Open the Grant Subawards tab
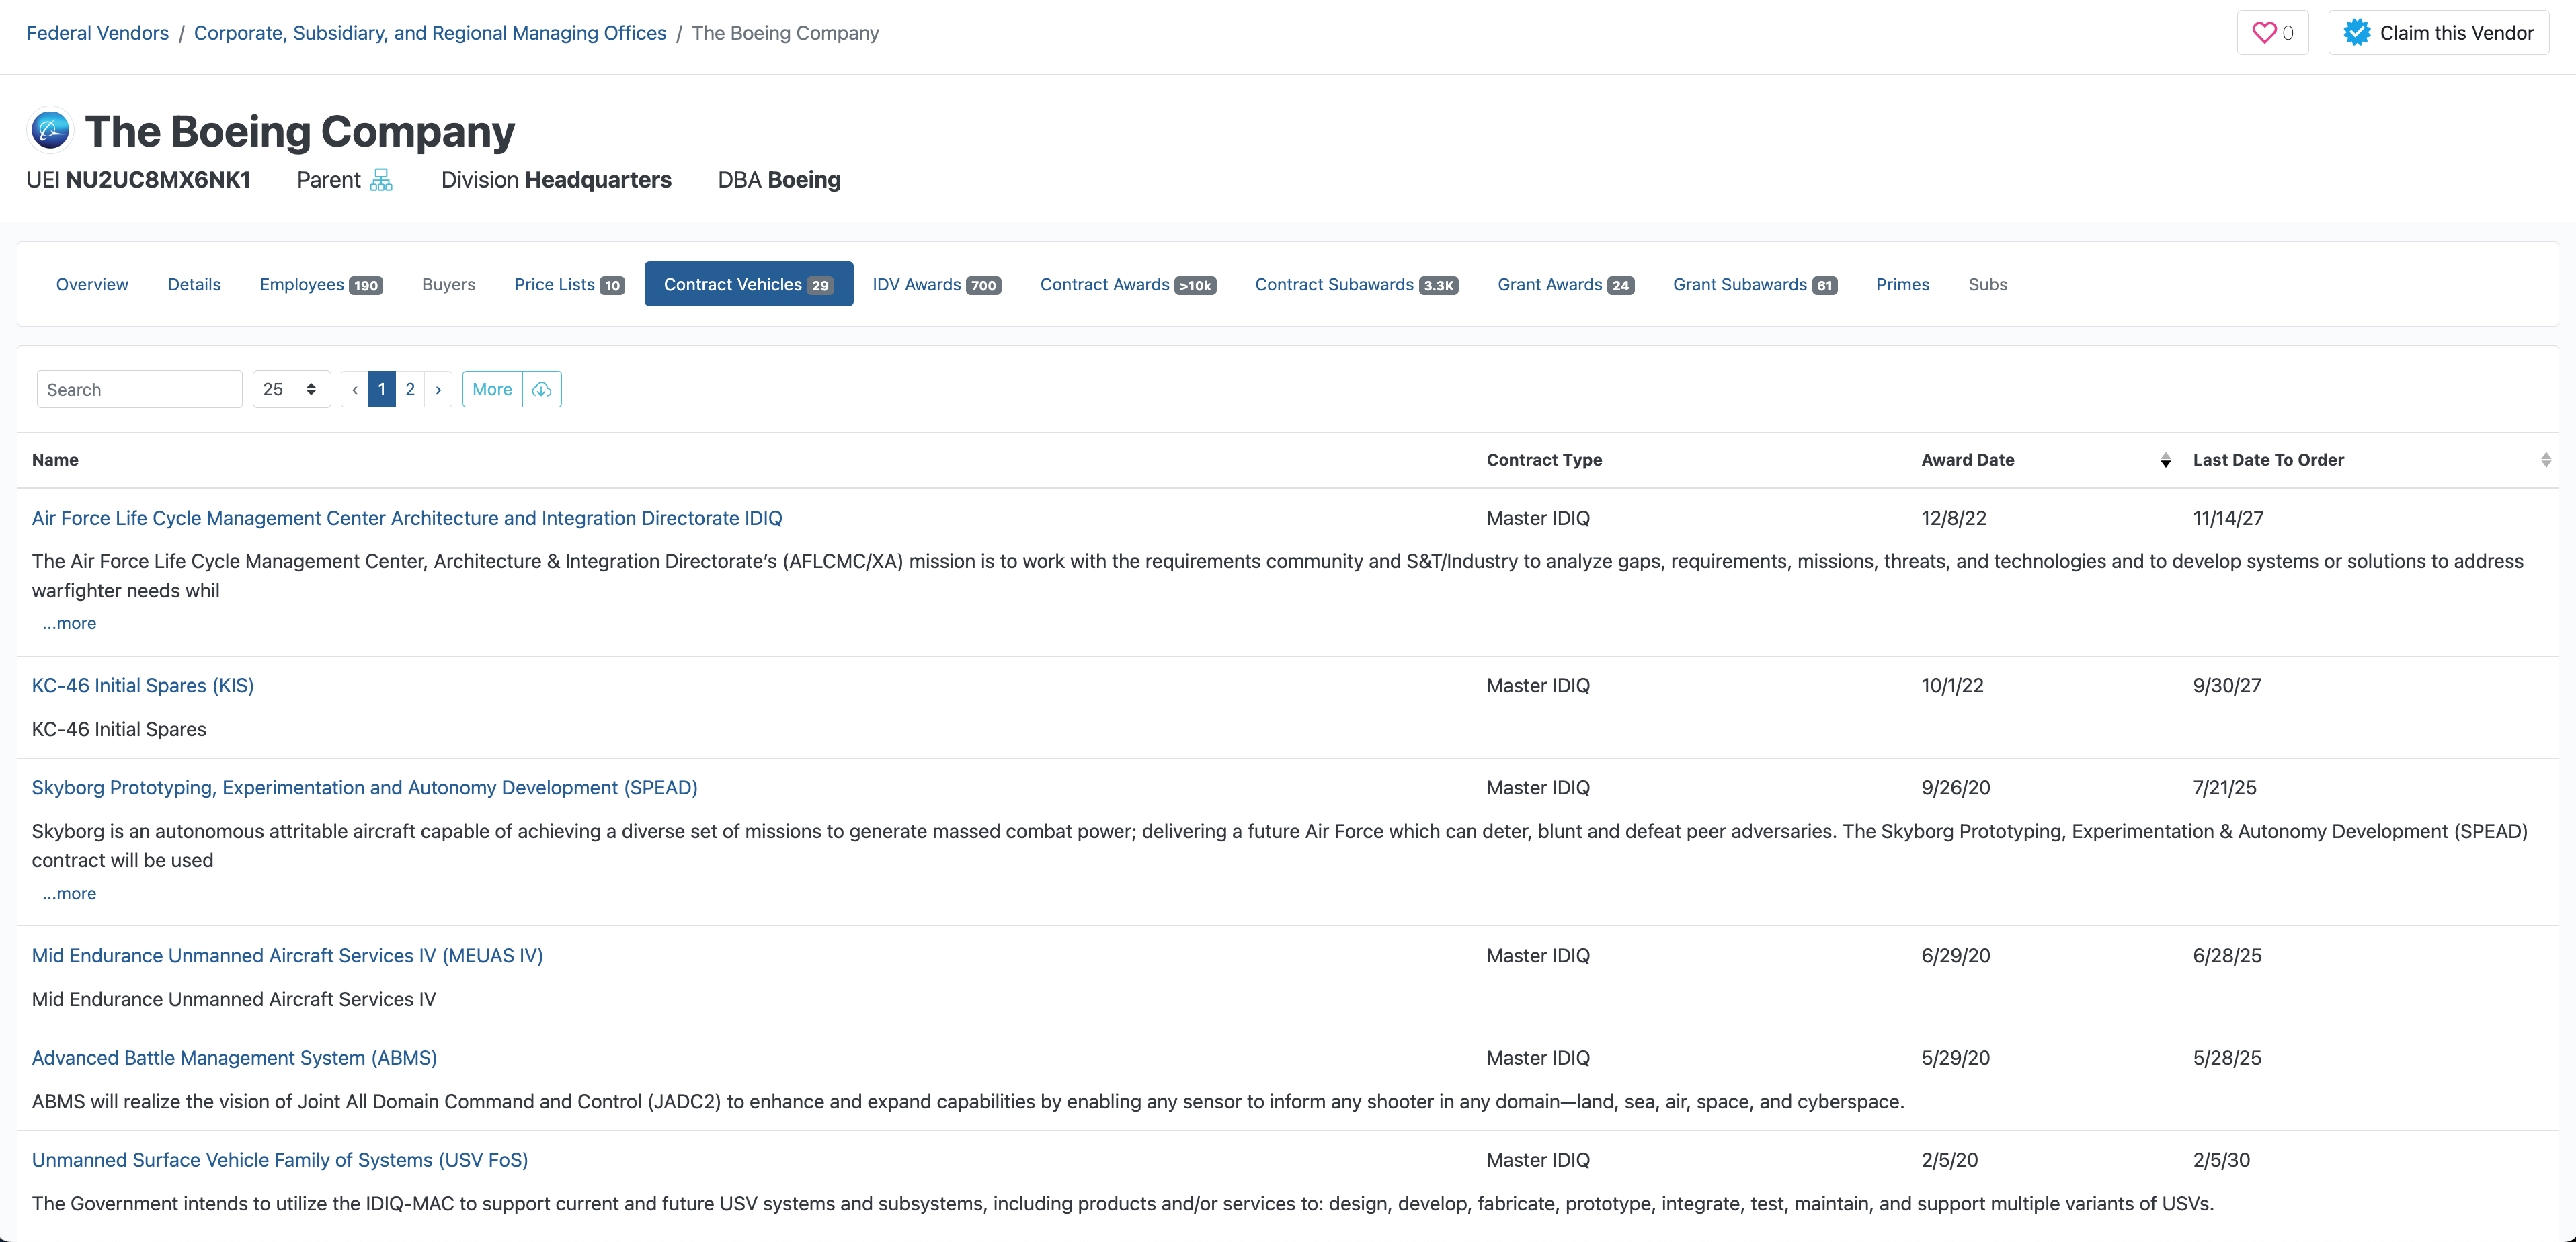This screenshot has height=1242, width=2576. pos(1754,284)
